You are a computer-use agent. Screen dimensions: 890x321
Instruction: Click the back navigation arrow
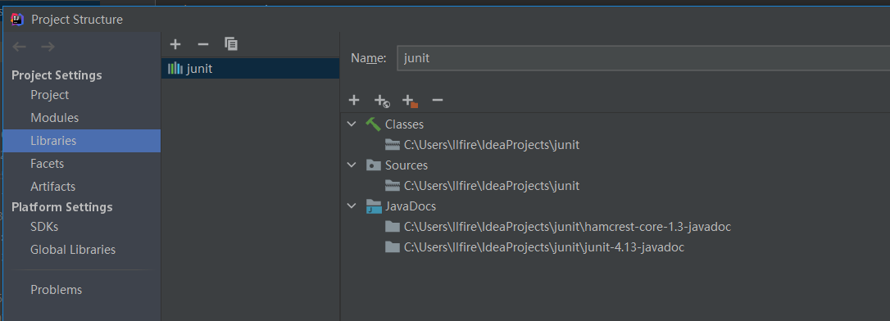pos(20,47)
